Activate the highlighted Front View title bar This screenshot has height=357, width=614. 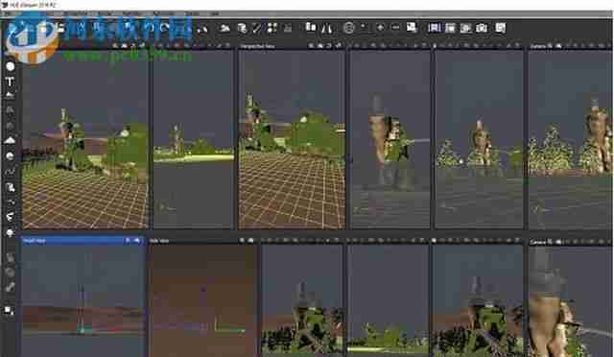(83, 240)
